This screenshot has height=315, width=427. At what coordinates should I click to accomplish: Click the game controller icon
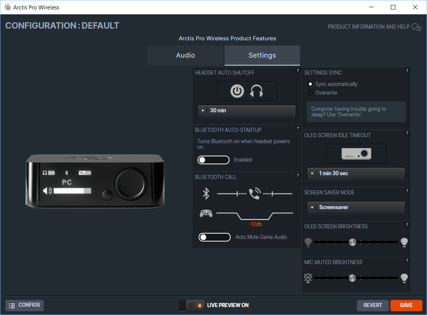click(206, 213)
